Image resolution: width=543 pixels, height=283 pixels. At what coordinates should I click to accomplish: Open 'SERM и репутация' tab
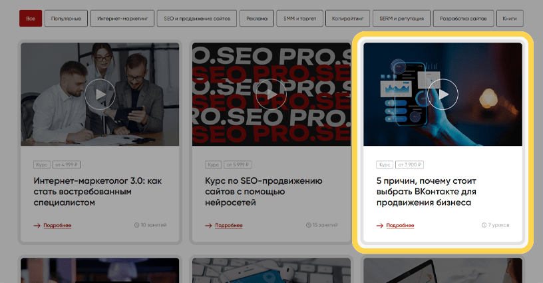click(x=401, y=19)
